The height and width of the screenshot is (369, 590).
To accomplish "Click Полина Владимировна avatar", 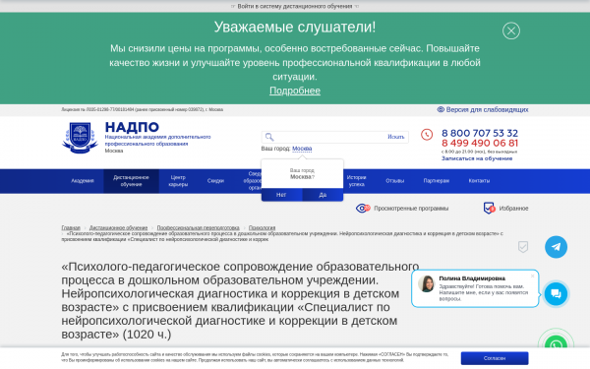I will point(427,283).
